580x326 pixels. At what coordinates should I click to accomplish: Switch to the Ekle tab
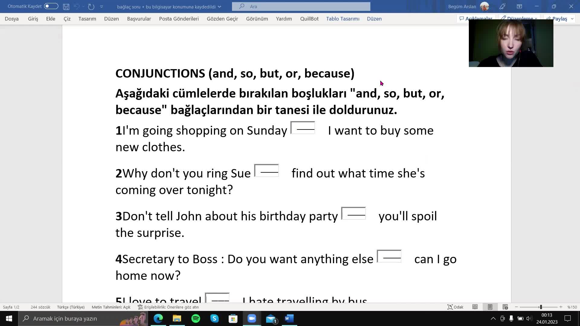coord(50,19)
